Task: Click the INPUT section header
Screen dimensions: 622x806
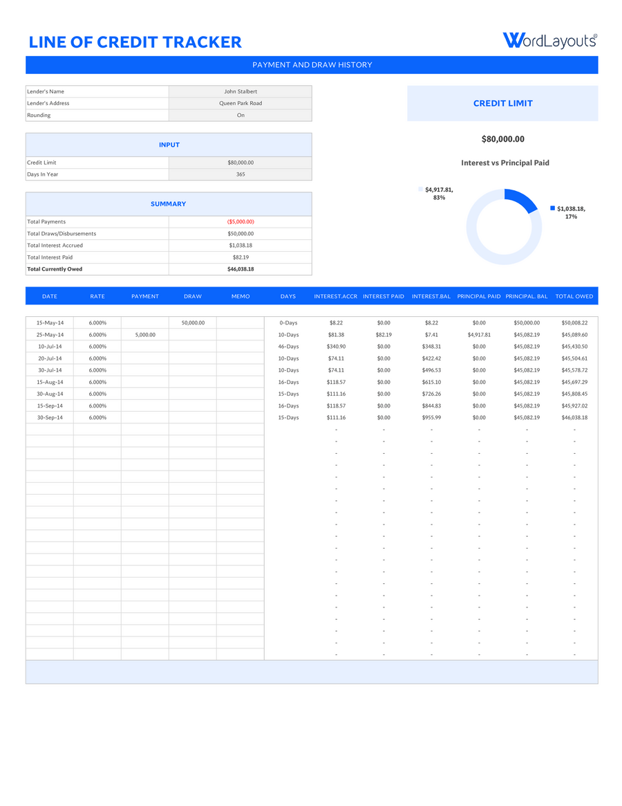Action: click(x=169, y=145)
